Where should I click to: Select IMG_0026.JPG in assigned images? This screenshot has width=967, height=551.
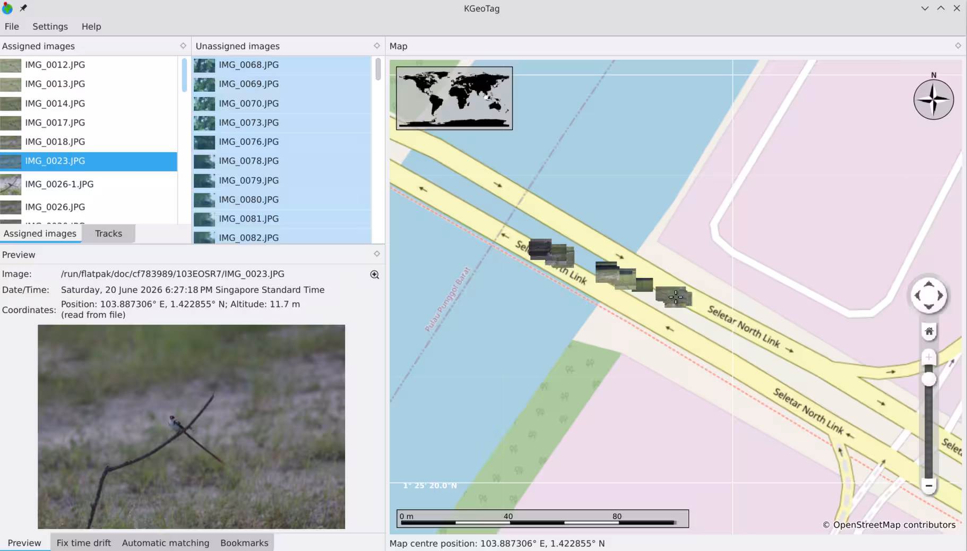pyautogui.click(x=89, y=207)
